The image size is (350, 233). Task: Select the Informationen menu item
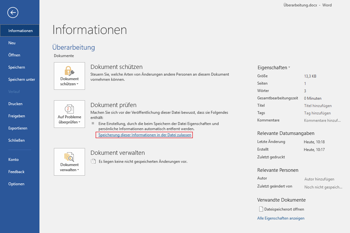[x=20, y=30]
